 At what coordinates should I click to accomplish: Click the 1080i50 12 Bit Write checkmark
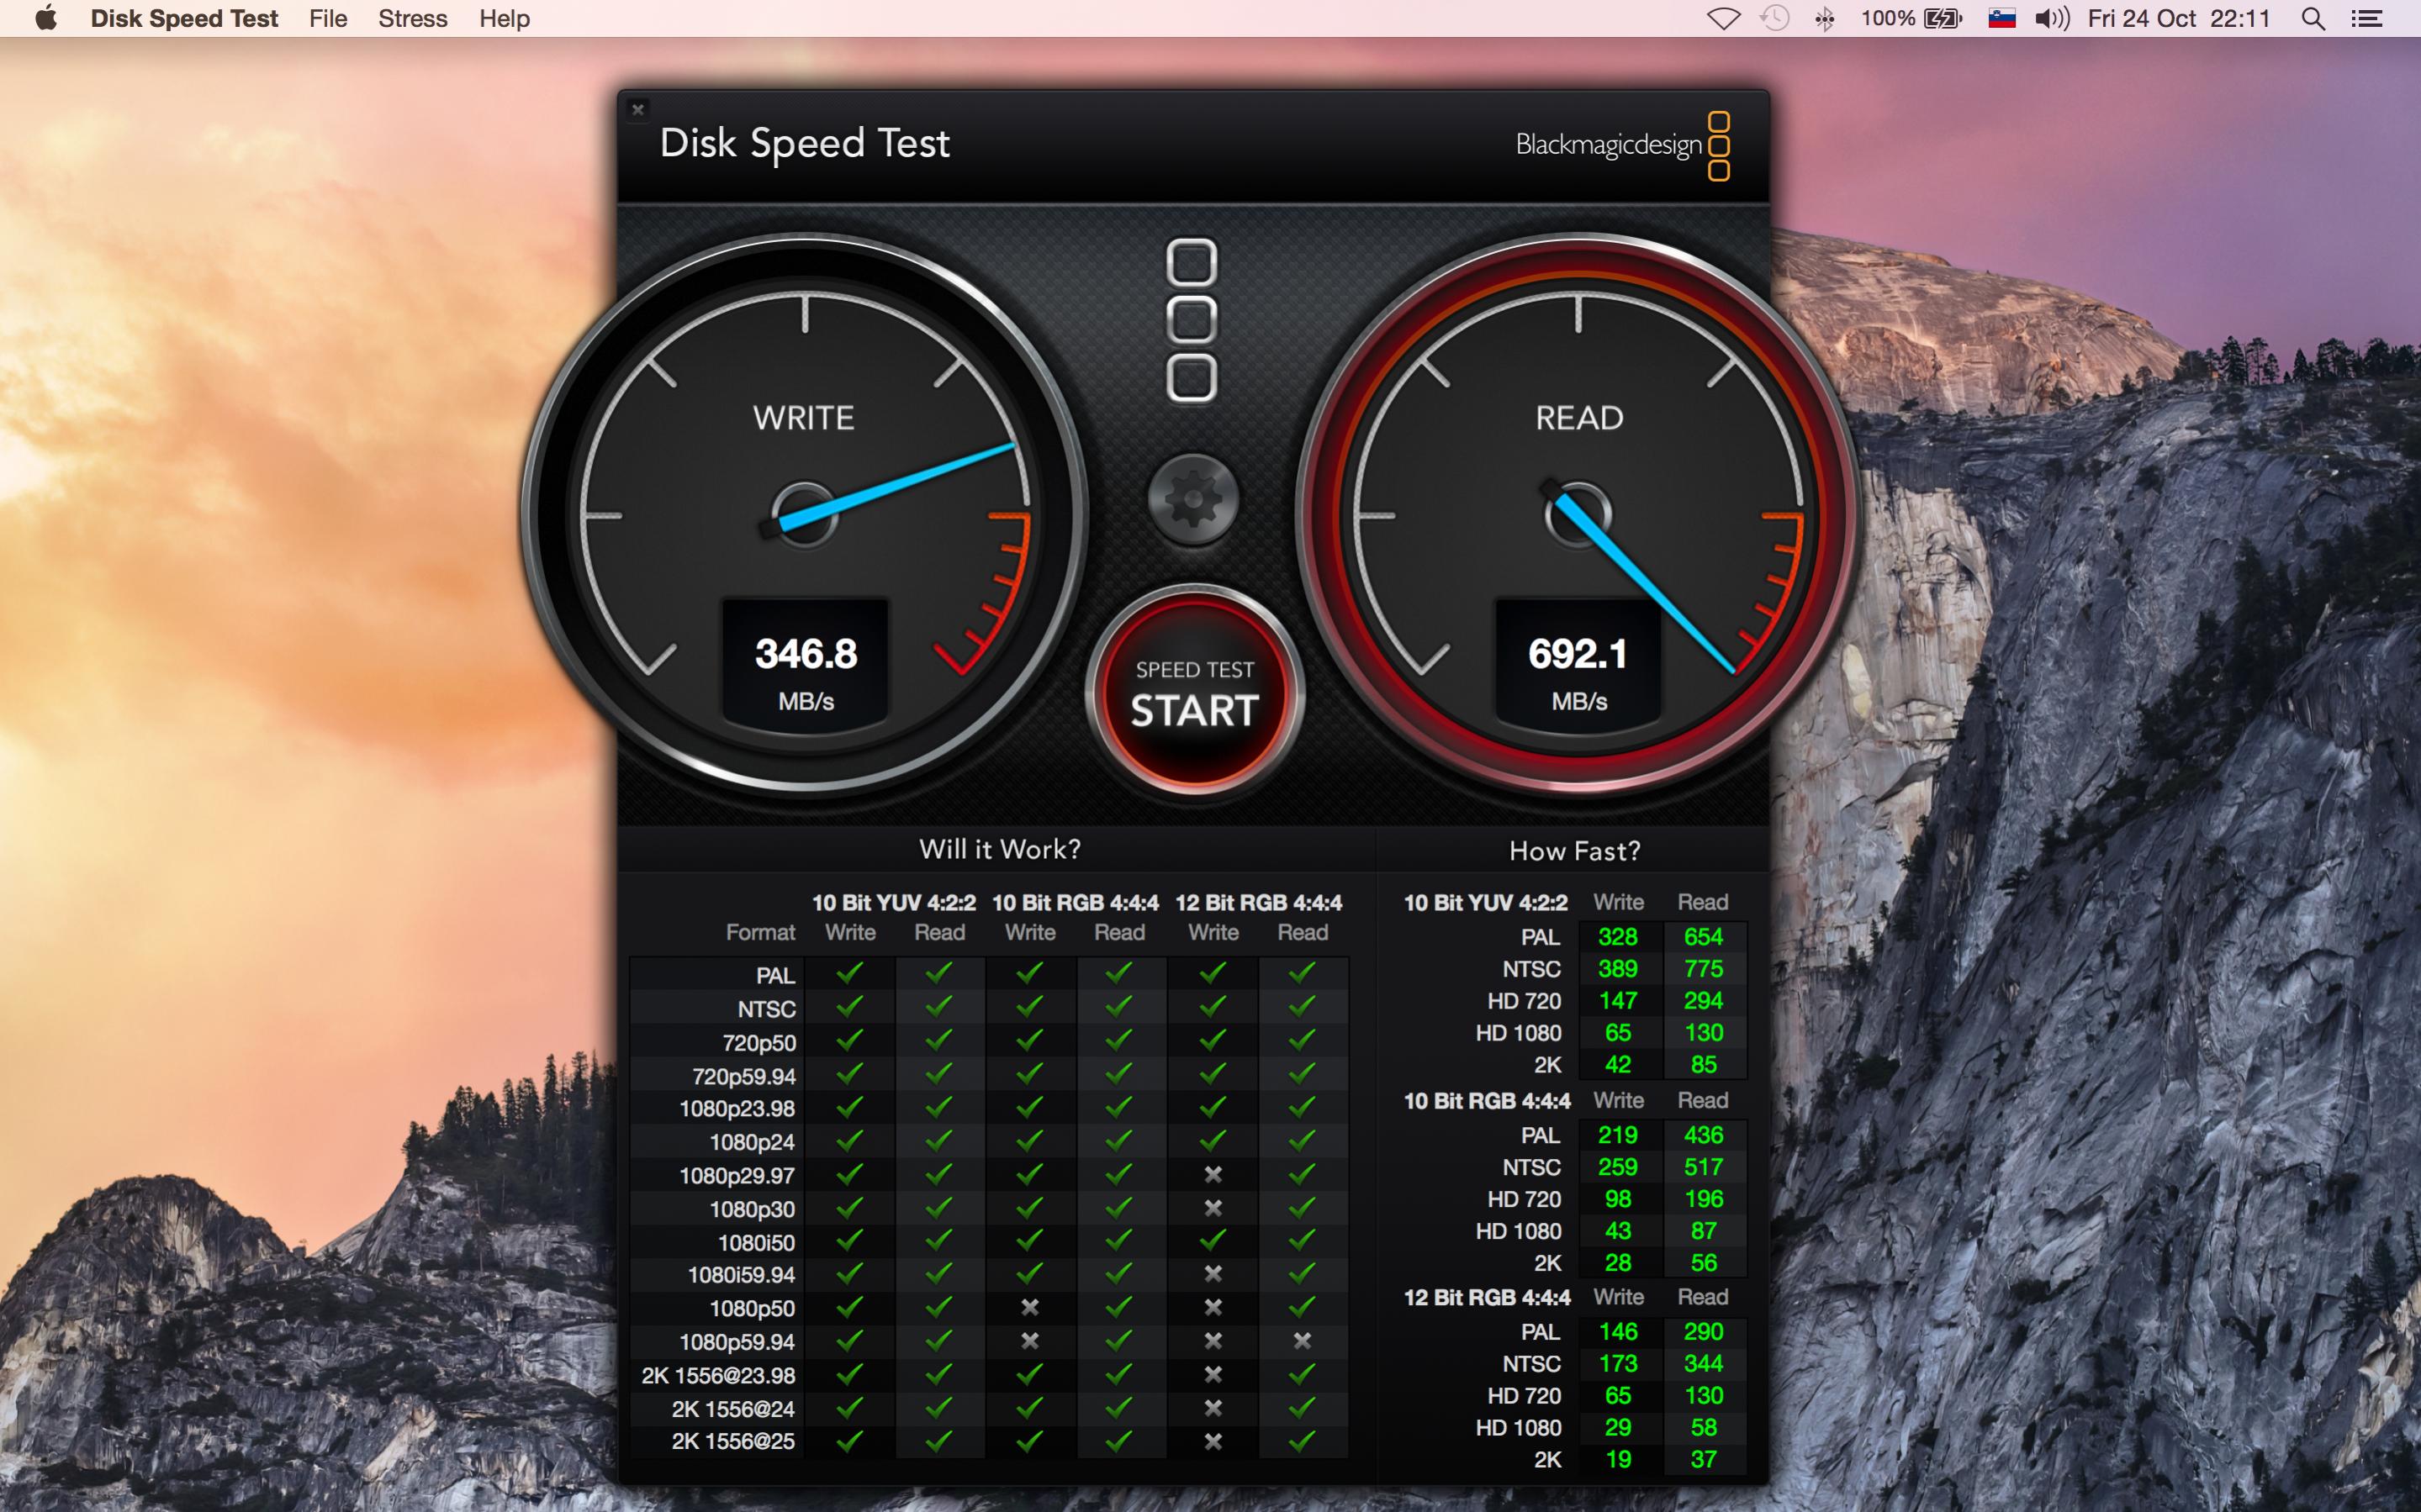point(1213,1240)
